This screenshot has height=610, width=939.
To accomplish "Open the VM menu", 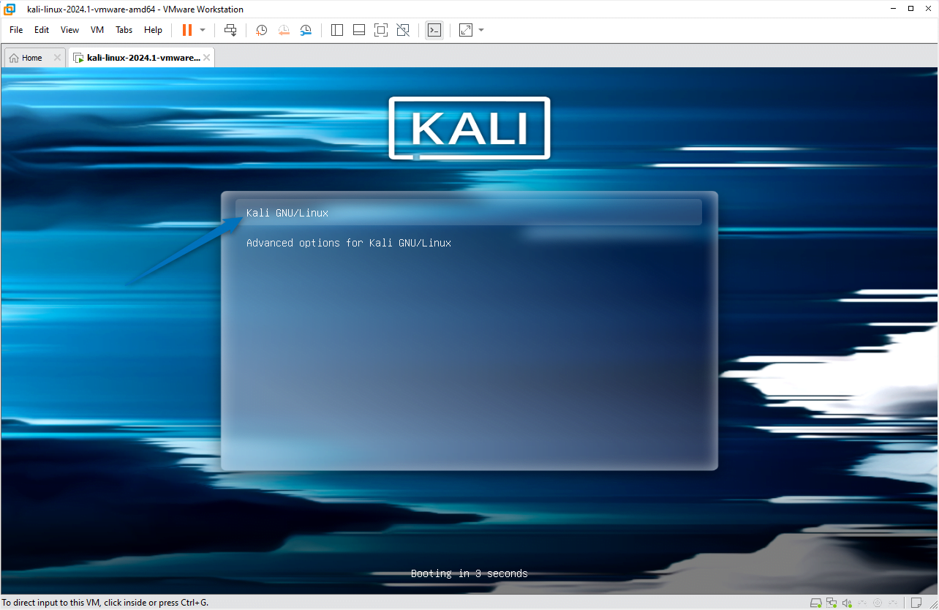I will click(x=97, y=30).
